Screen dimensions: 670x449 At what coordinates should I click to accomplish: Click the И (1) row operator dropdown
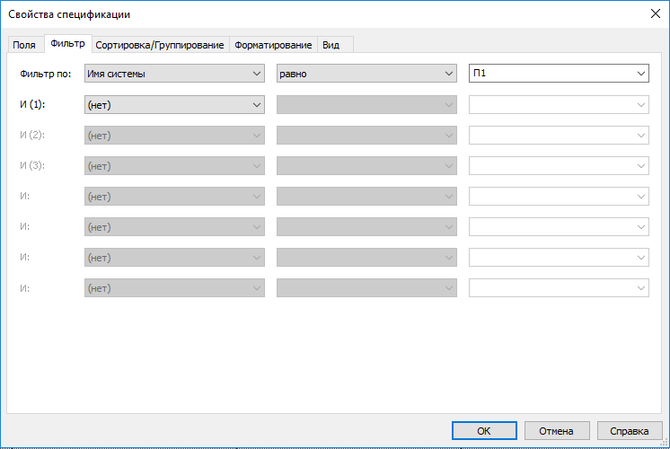coord(366,105)
